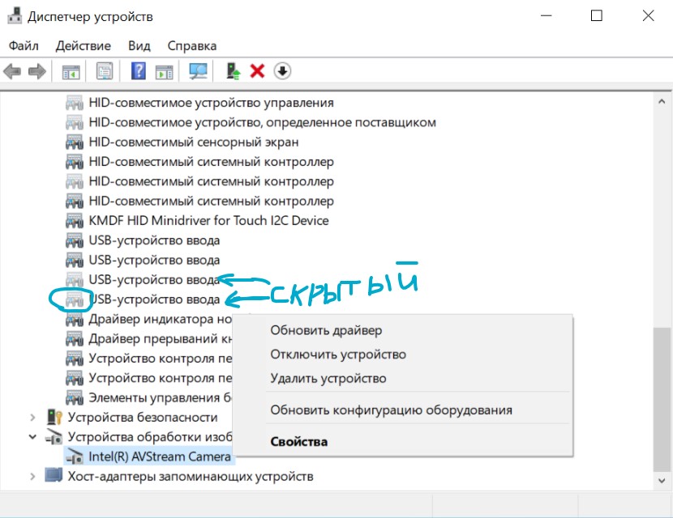Open the Properties sheet toolbar icon
The width and height of the screenshot is (673, 518).
tap(105, 71)
